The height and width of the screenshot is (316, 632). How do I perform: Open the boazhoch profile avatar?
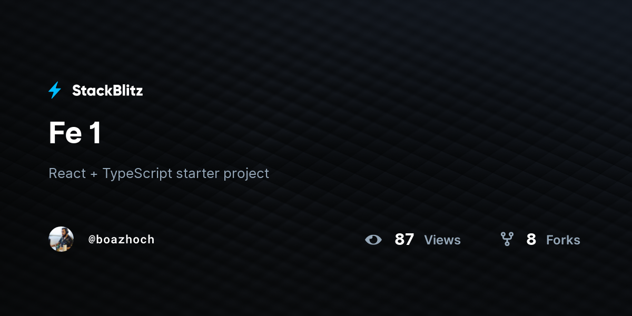(x=61, y=239)
